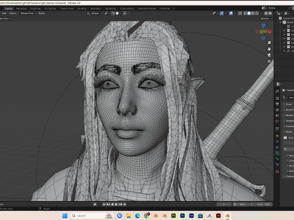
Task: Open the View Layer properties tab
Action: tap(277, 109)
